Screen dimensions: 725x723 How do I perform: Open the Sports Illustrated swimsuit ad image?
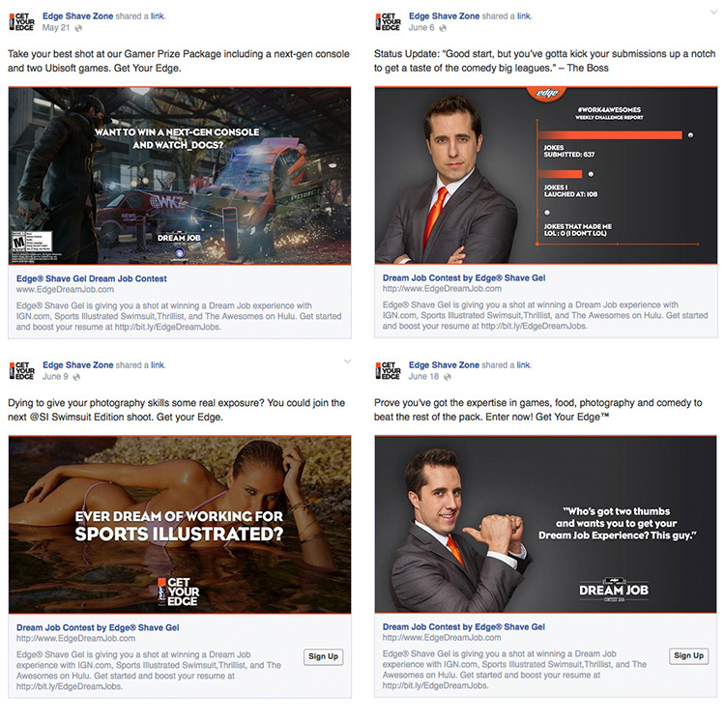180,525
